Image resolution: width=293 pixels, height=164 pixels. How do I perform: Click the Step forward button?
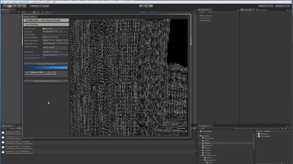(151, 6)
